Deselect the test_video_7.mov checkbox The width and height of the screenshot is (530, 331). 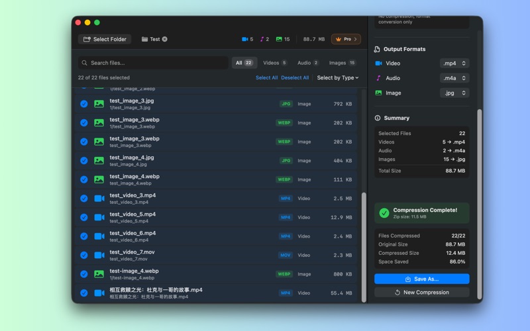click(x=84, y=255)
